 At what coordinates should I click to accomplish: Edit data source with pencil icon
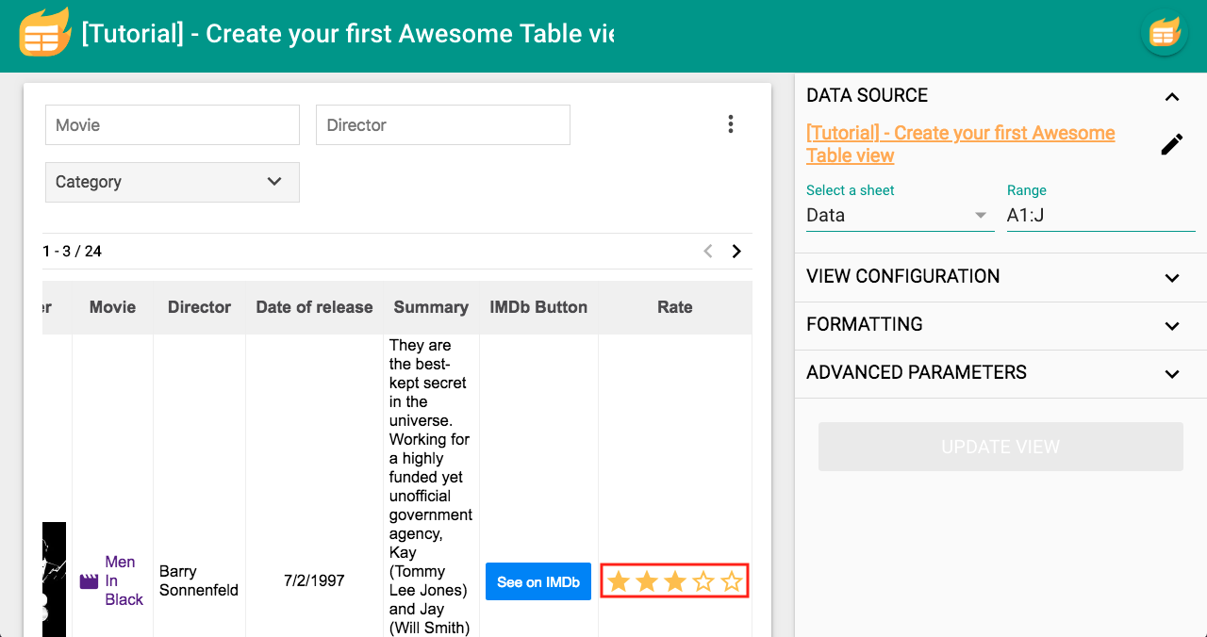pyautogui.click(x=1171, y=144)
